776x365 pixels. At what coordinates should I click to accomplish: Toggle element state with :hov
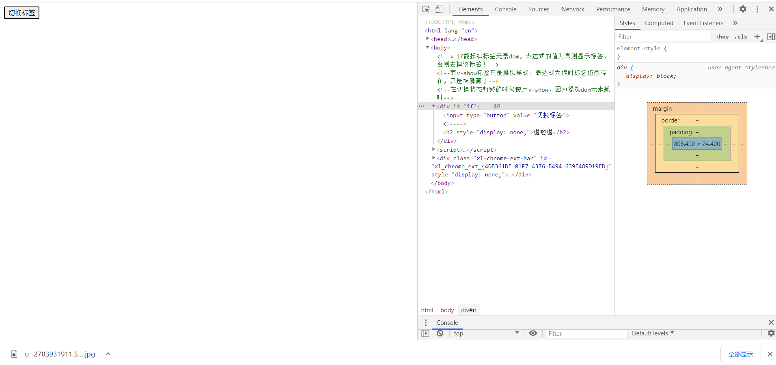722,36
